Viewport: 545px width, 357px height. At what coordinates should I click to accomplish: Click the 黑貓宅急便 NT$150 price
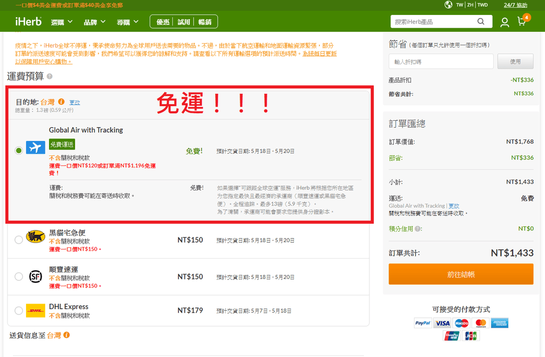[x=190, y=240]
